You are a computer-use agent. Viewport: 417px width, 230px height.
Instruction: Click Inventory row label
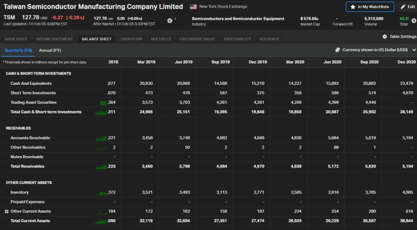pyautogui.click(x=20, y=192)
